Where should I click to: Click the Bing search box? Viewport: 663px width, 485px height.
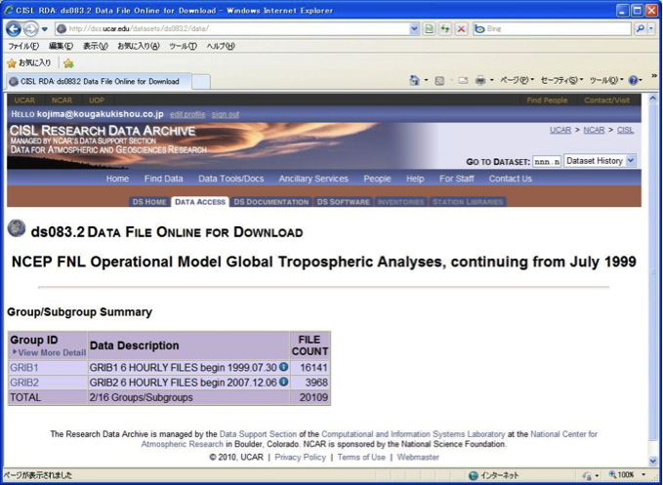pyautogui.click(x=552, y=28)
